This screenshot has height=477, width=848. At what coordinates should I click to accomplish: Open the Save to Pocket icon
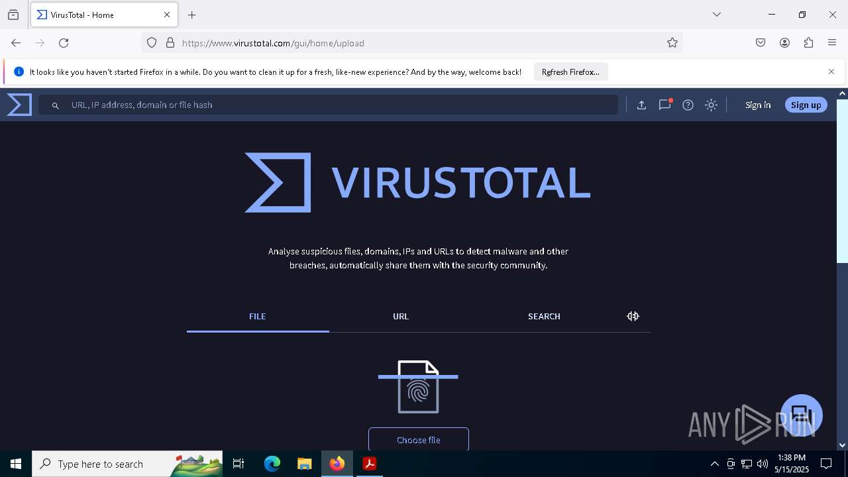point(761,43)
